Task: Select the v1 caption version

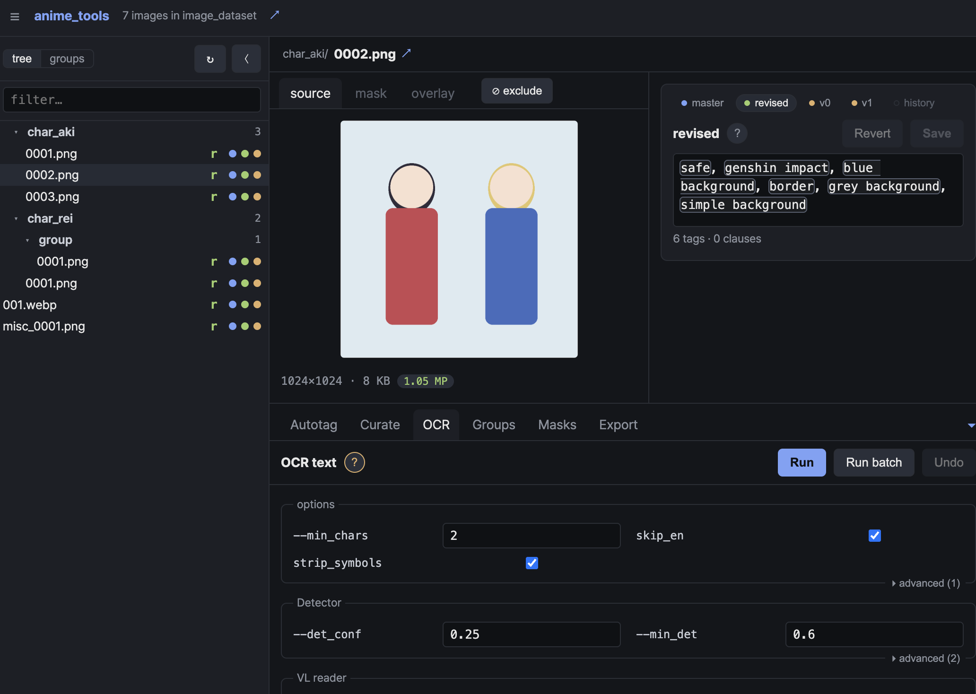Action: (x=862, y=103)
